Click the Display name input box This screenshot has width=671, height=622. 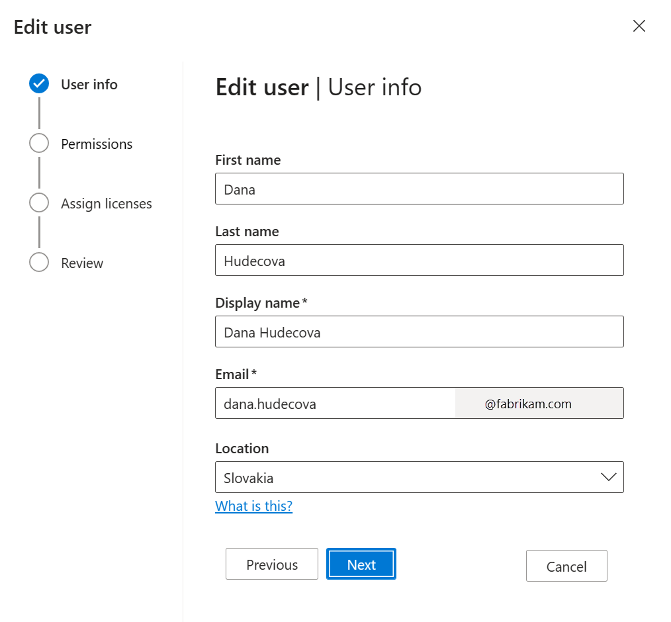419,332
